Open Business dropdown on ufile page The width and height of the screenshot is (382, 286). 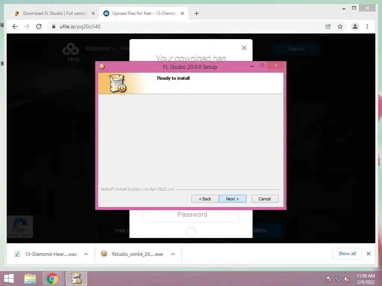point(100,48)
